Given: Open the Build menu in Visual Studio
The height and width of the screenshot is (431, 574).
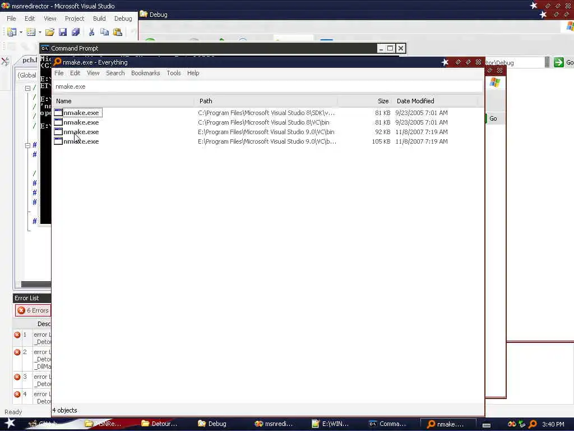Looking at the screenshot, I should point(99,19).
